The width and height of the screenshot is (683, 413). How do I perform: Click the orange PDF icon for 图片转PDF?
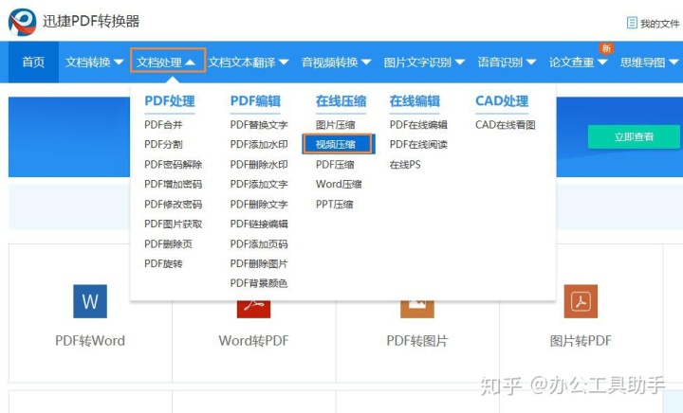click(581, 301)
